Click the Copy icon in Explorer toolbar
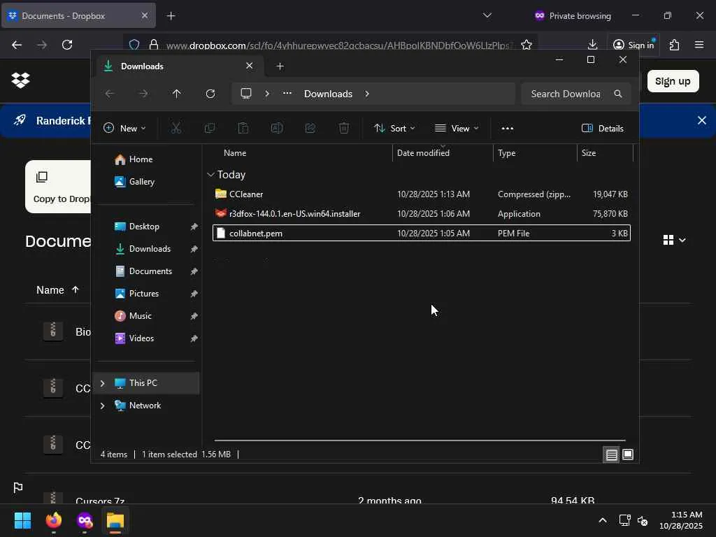Viewport: 716px width, 537px height. (x=210, y=129)
